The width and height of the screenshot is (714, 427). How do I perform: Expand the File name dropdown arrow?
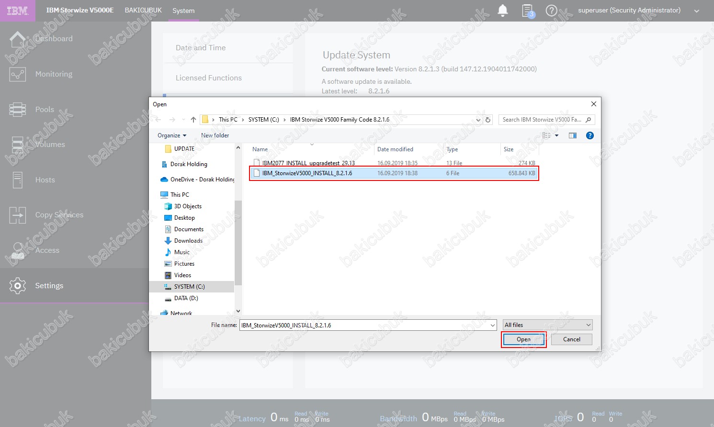pos(493,326)
